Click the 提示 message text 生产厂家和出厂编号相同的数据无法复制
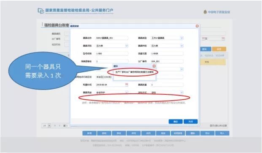The image size is (262, 153). pyautogui.click(x=134, y=72)
